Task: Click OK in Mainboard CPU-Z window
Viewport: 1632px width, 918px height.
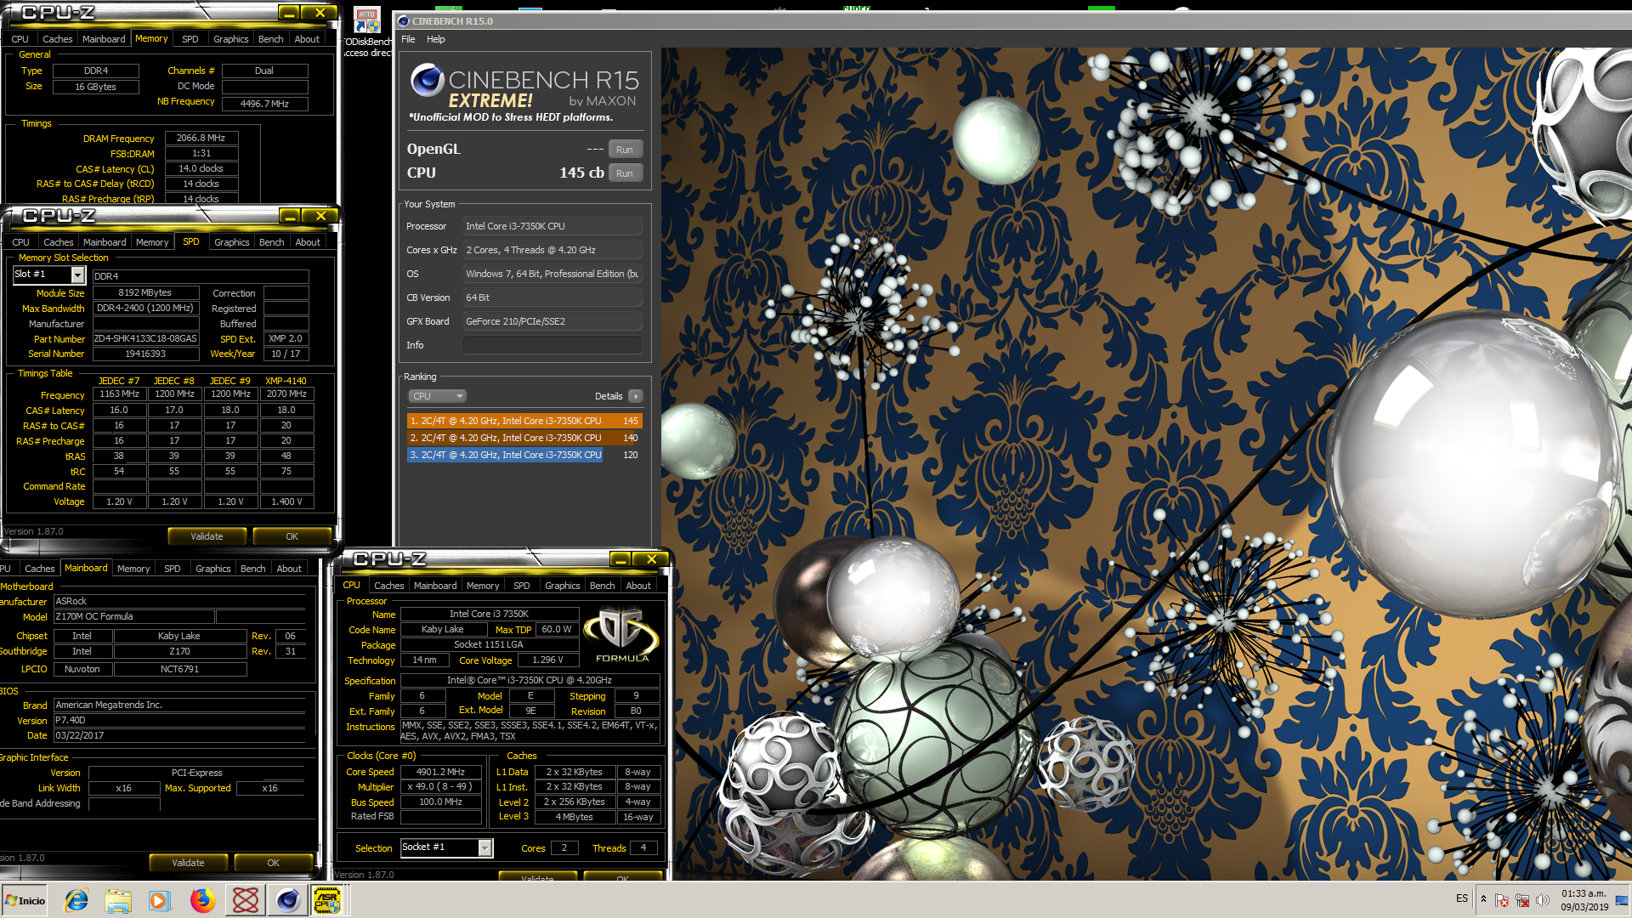Action: pos(273,863)
